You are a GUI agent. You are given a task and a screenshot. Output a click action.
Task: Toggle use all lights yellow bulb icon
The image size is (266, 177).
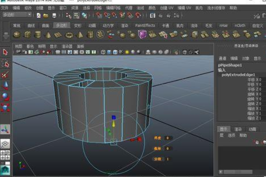pos(127,52)
